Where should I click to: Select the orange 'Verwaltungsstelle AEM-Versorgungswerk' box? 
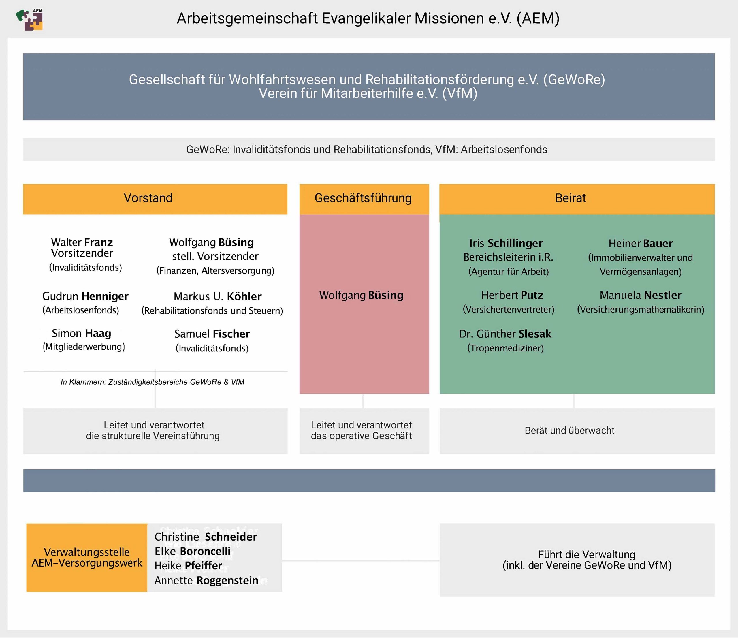[86, 558]
